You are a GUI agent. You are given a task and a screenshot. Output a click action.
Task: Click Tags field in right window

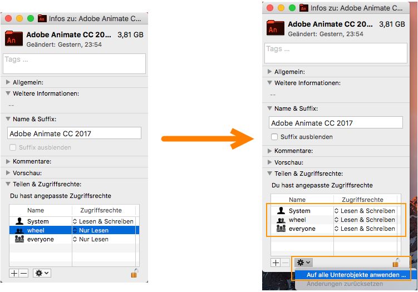click(x=336, y=53)
